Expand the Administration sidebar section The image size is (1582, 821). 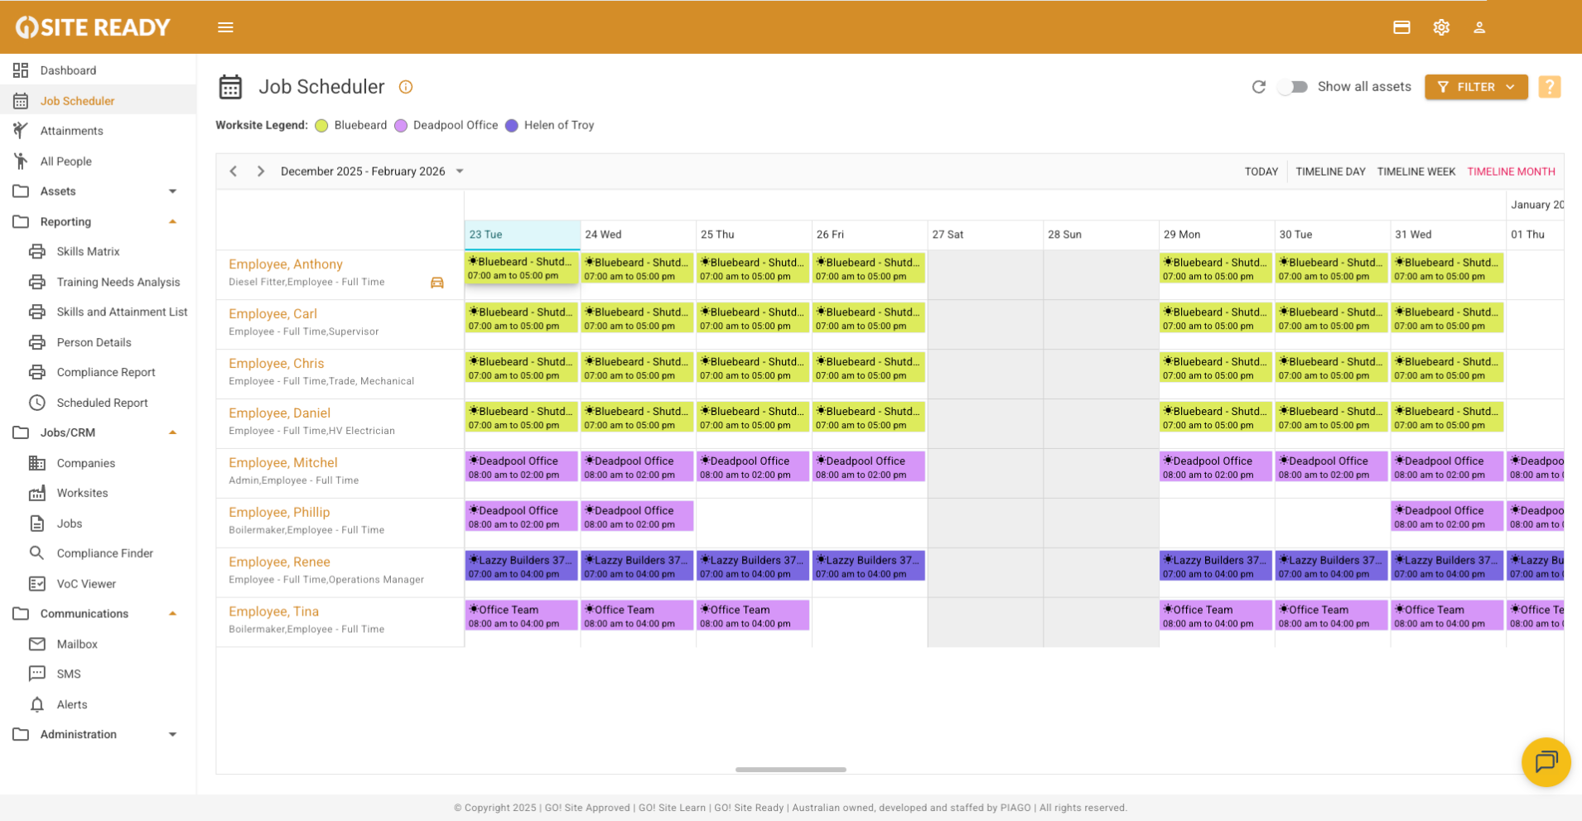(172, 735)
